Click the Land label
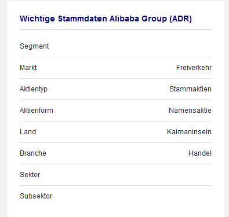229x217 pixels. pyautogui.click(x=28, y=132)
